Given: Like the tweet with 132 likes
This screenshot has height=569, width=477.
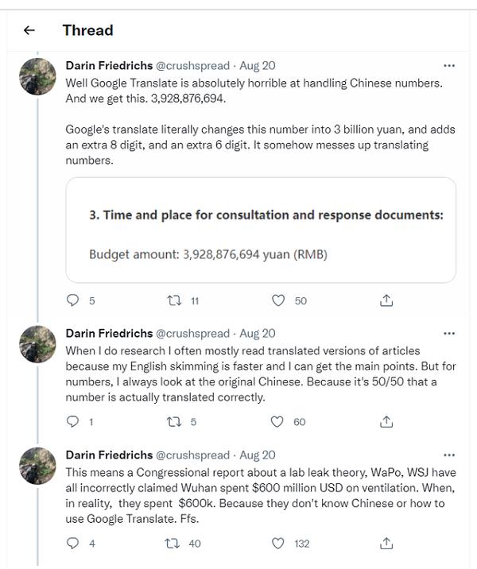Looking at the screenshot, I should [278, 544].
